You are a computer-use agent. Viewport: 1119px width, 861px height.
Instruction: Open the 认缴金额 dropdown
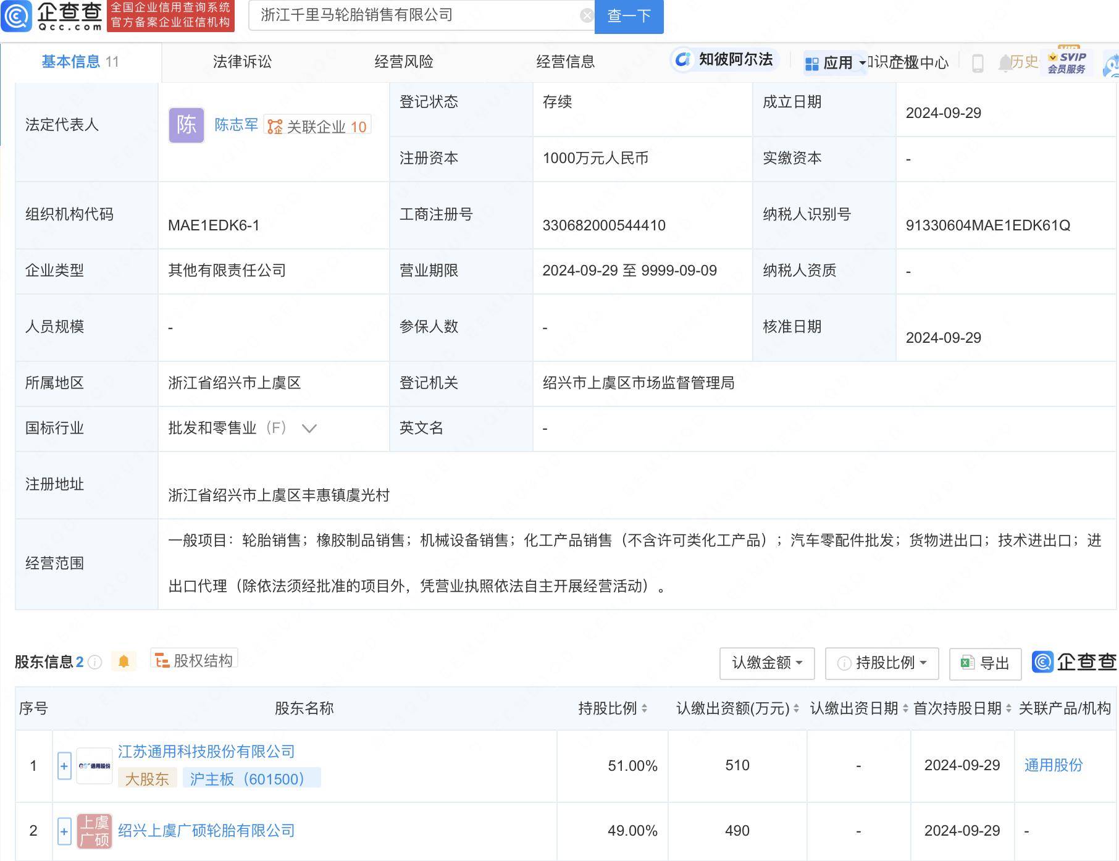tap(767, 663)
